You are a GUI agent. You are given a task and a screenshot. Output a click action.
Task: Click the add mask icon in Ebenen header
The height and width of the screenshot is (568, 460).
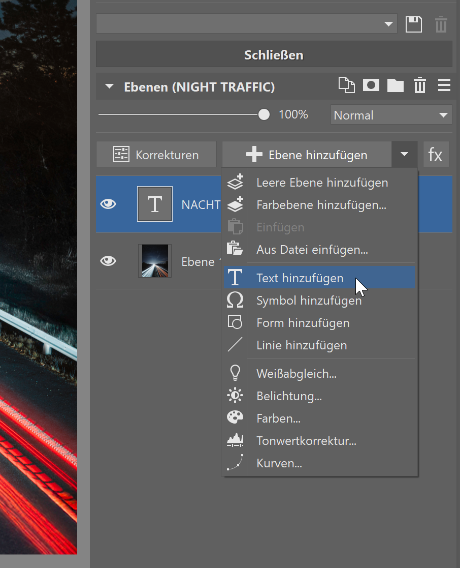click(371, 85)
